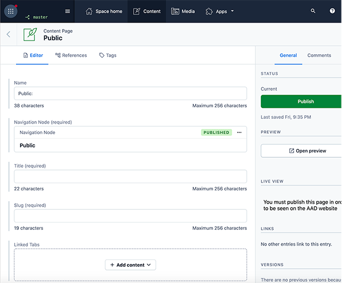Click the Media image icon
This screenshot has width=342, height=283.
[x=175, y=12]
